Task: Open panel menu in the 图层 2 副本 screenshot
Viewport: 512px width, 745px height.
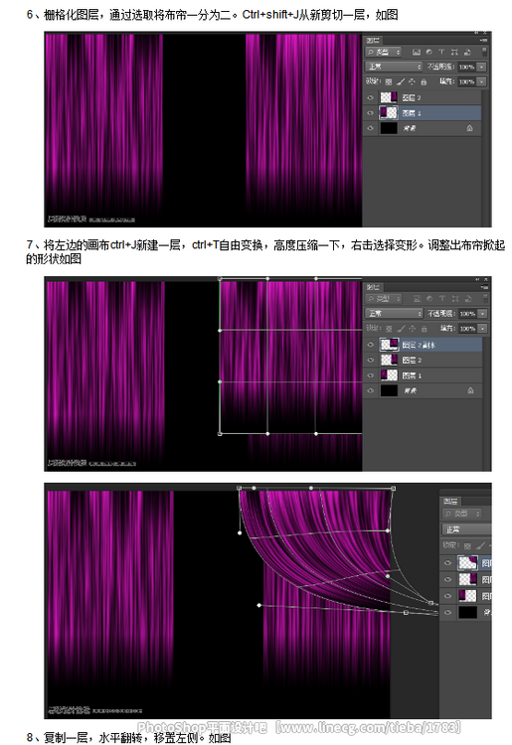Action: tap(484, 287)
